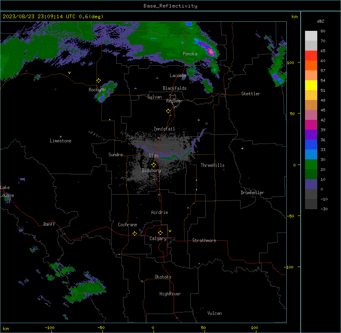Screen dimensions: 341x333
Task: Click the yellow diamond marker above Didsbury
Action: (x=153, y=165)
